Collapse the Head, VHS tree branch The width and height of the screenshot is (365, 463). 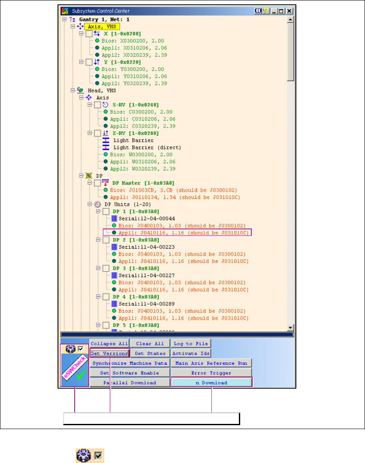point(73,90)
